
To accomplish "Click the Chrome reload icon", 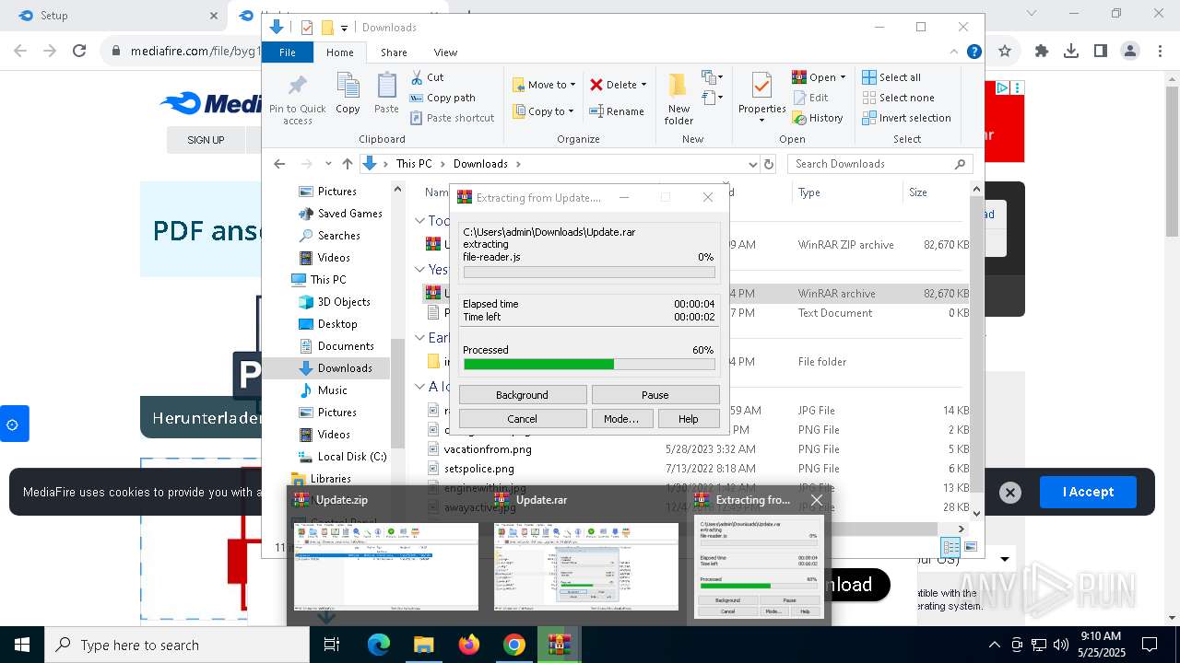I will pyautogui.click(x=79, y=52).
